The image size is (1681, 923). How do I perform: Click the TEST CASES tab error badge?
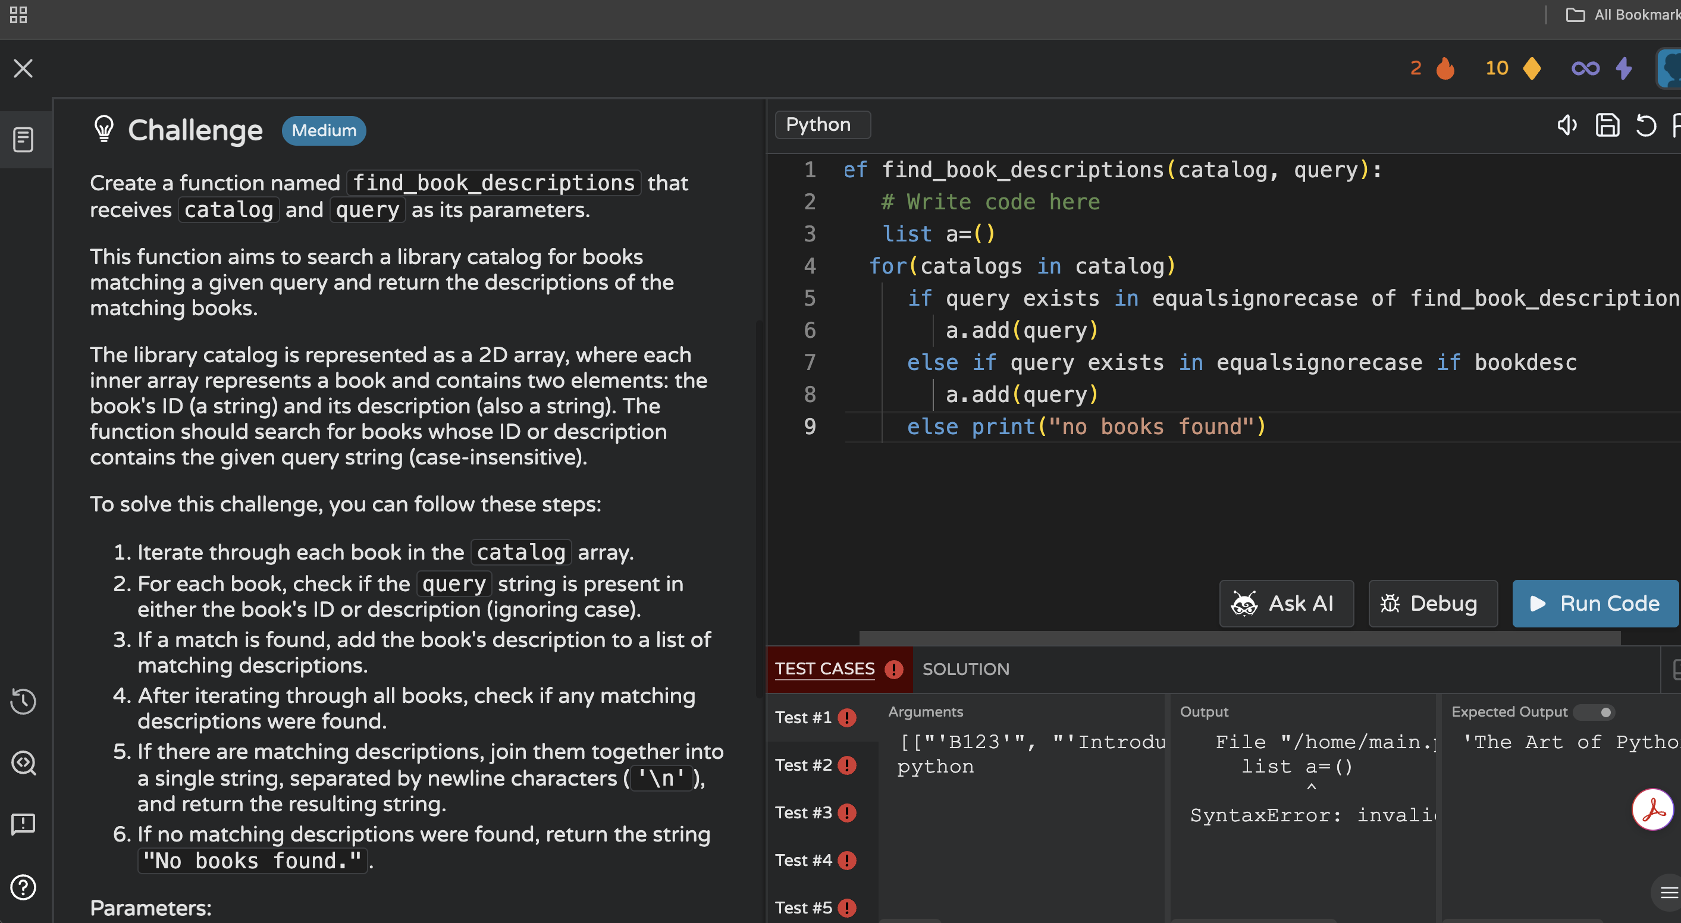(x=894, y=669)
